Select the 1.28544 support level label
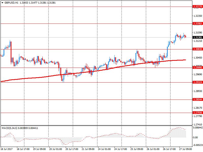This screenshot has height=152, width=203. tap(198, 100)
